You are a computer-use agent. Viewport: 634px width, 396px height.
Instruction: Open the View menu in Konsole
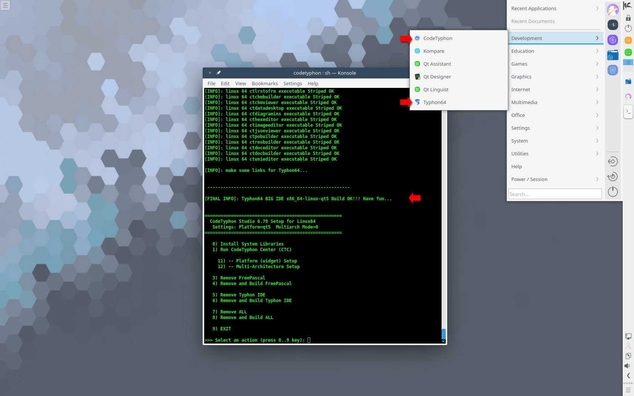click(241, 83)
